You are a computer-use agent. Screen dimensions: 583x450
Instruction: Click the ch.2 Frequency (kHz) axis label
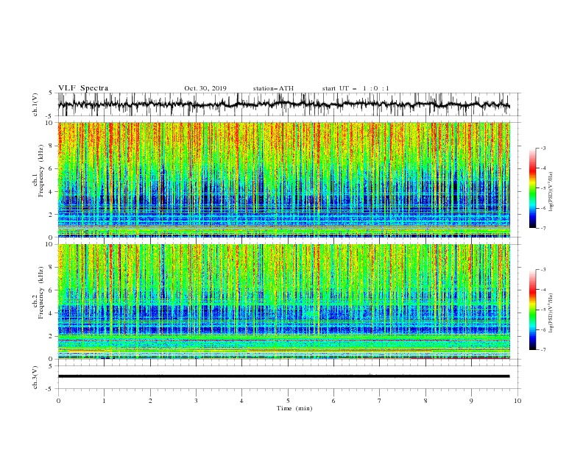coord(38,293)
